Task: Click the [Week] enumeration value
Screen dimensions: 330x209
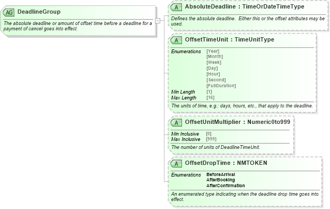Action: [x=214, y=62]
